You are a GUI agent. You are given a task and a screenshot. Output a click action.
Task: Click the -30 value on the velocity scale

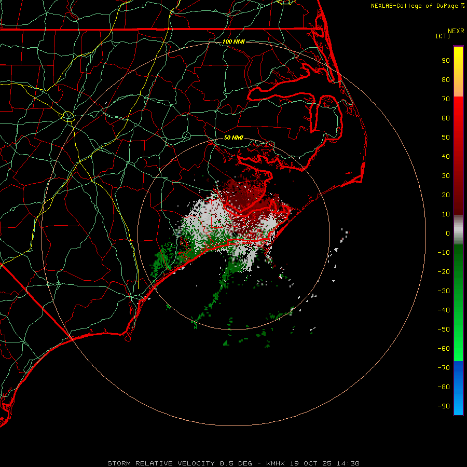pyautogui.click(x=444, y=291)
